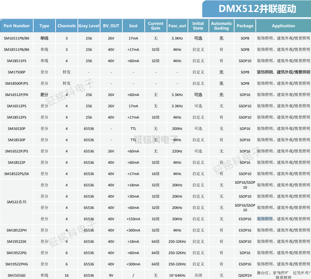Click the SM16511PB/BK part number cell
Image resolution: width=311 pixels, height=279 pixels.
[16, 38]
